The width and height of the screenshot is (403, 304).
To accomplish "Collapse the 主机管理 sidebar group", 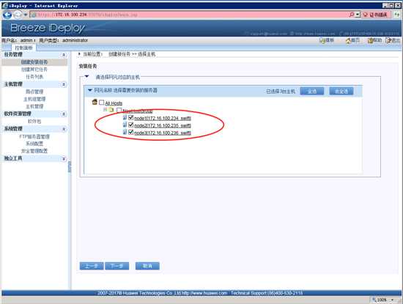I will pos(64,84).
